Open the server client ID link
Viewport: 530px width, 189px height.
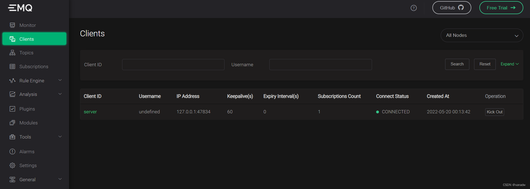[x=90, y=112]
